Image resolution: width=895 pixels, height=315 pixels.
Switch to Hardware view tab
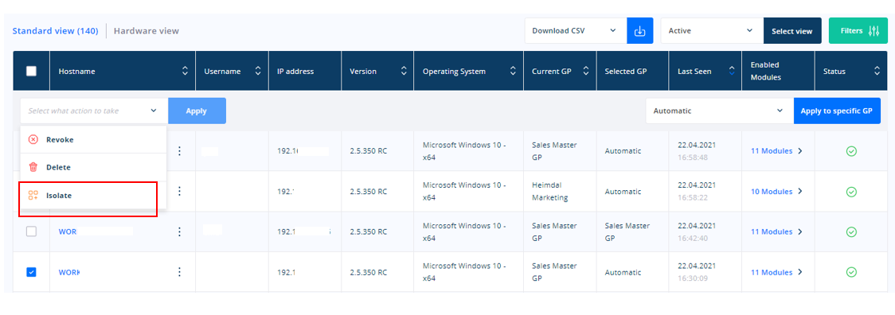click(x=147, y=31)
